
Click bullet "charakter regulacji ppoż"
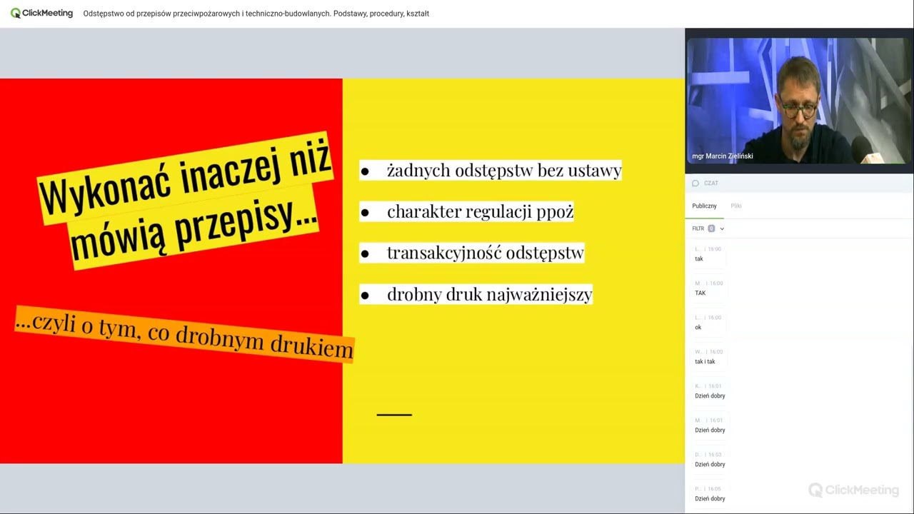[480, 212]
